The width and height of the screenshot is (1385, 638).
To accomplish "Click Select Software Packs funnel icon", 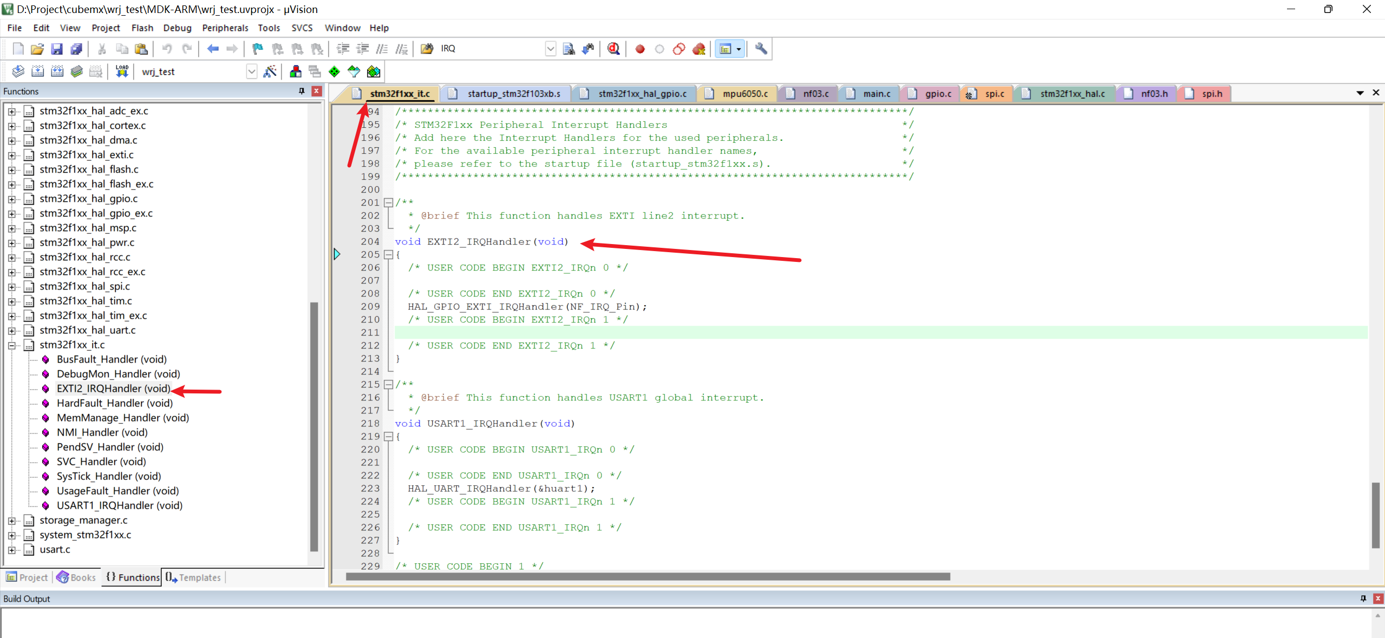I will coord(354,71).
